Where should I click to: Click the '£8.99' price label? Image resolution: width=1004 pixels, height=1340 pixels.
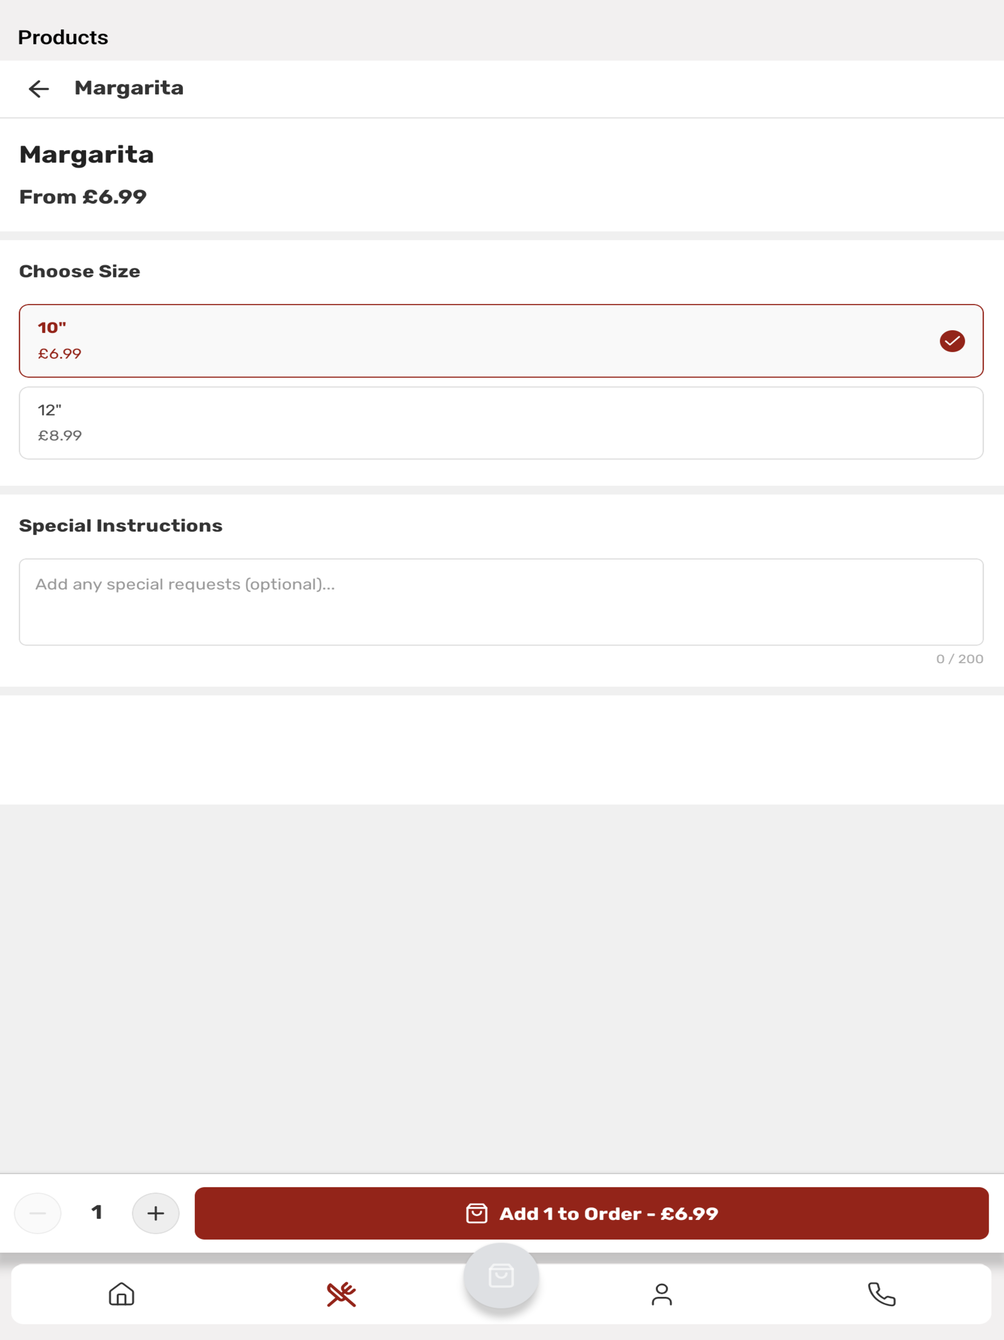60,436
